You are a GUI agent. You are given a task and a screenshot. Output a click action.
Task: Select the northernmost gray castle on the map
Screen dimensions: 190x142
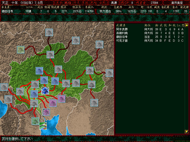(x=49, y=32)
